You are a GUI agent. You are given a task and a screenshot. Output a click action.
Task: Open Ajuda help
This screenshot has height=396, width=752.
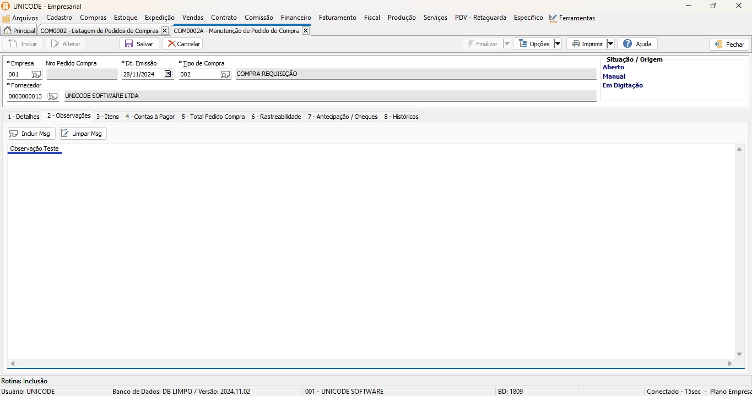coord(637,44)
